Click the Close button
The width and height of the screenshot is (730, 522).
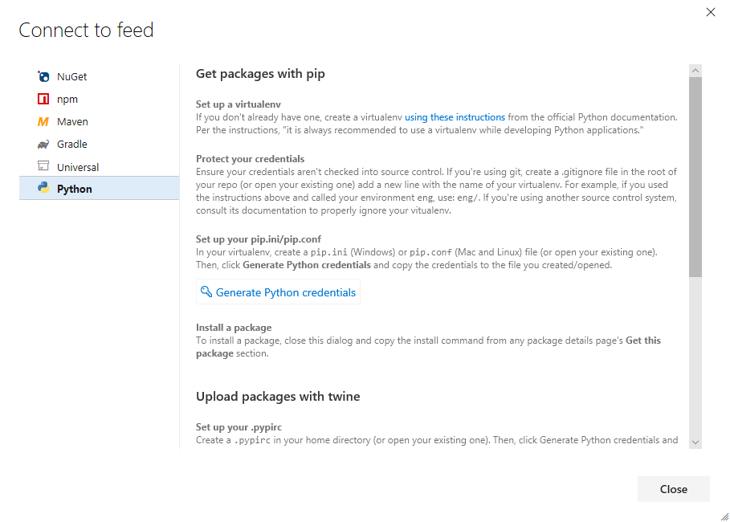(x=673, y=489)
